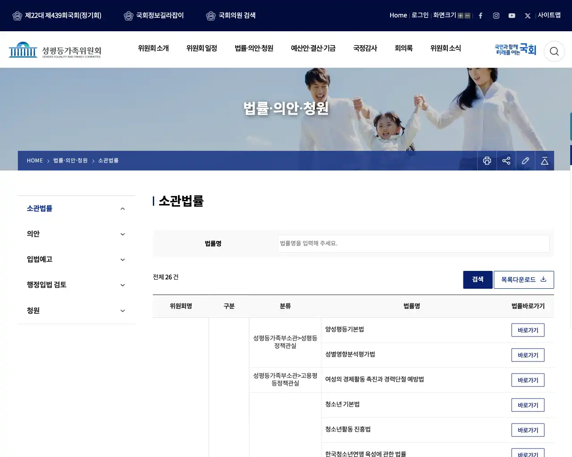
Task: Open the YouTube icon in the top bar
Action: (512, 16)
